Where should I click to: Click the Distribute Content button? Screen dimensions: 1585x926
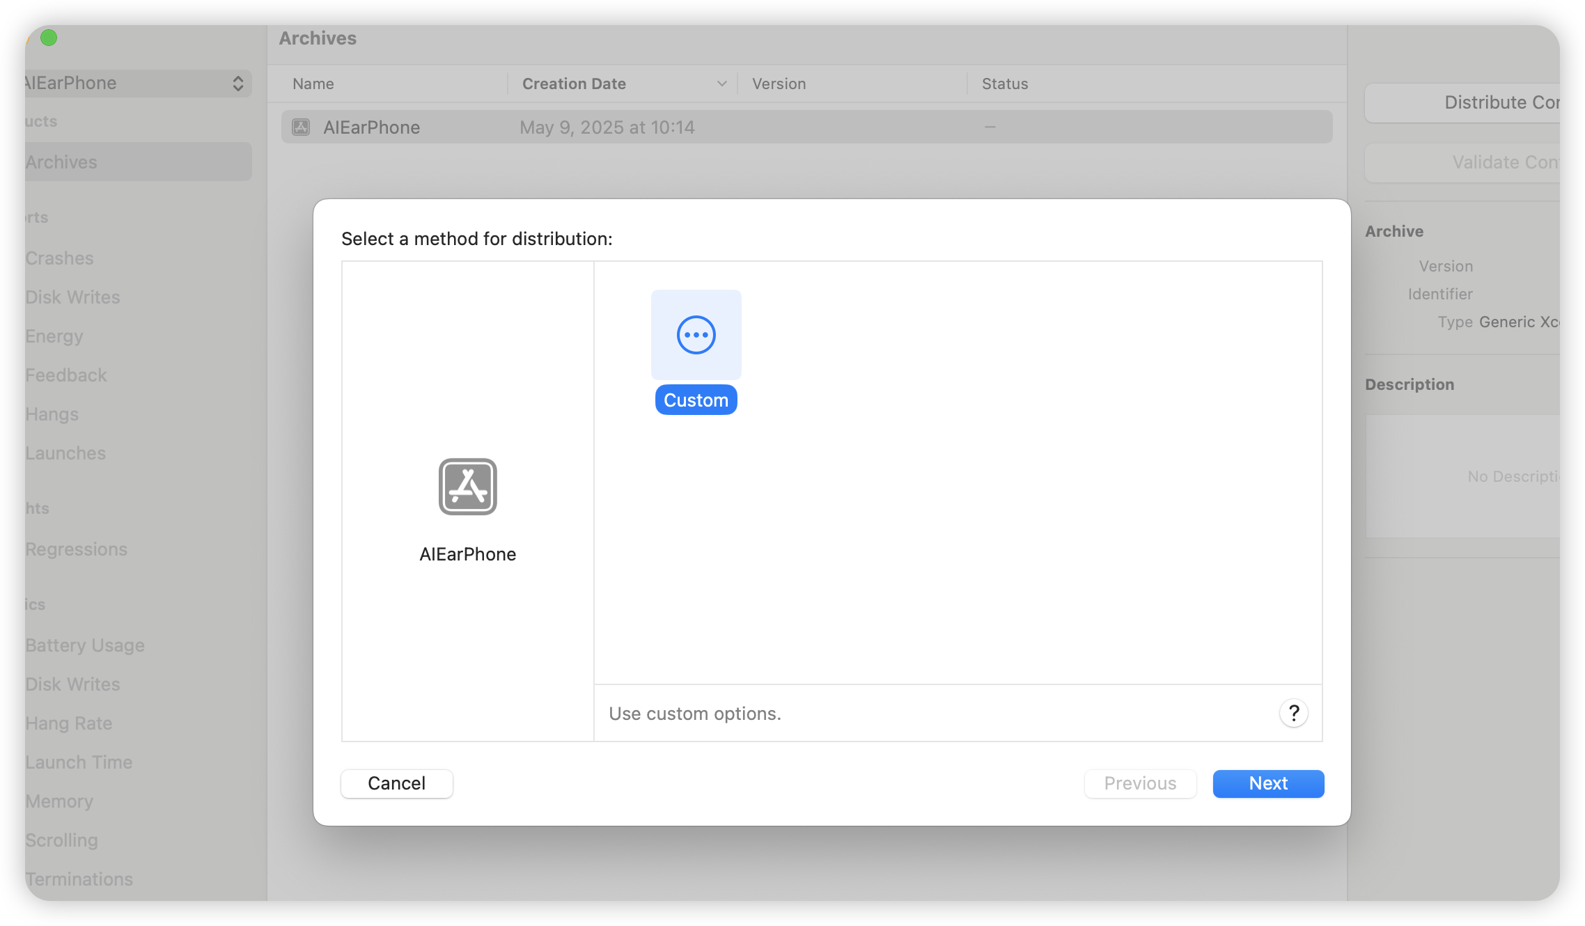coord(1462,103)
